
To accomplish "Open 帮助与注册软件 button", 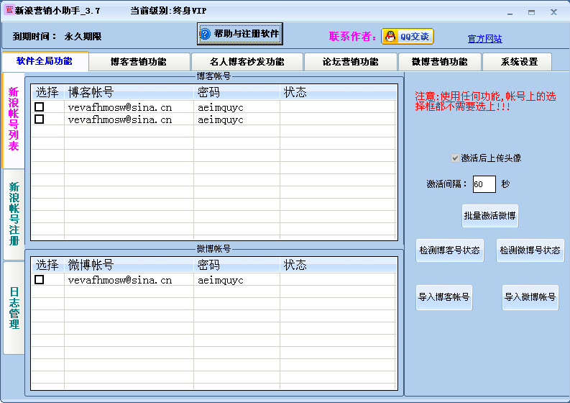I will (x=240, y=34).
